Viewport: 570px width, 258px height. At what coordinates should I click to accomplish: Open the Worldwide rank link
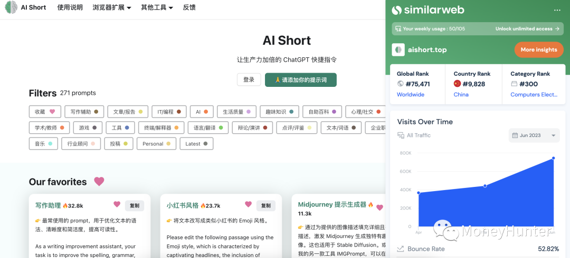coord(411,94)
